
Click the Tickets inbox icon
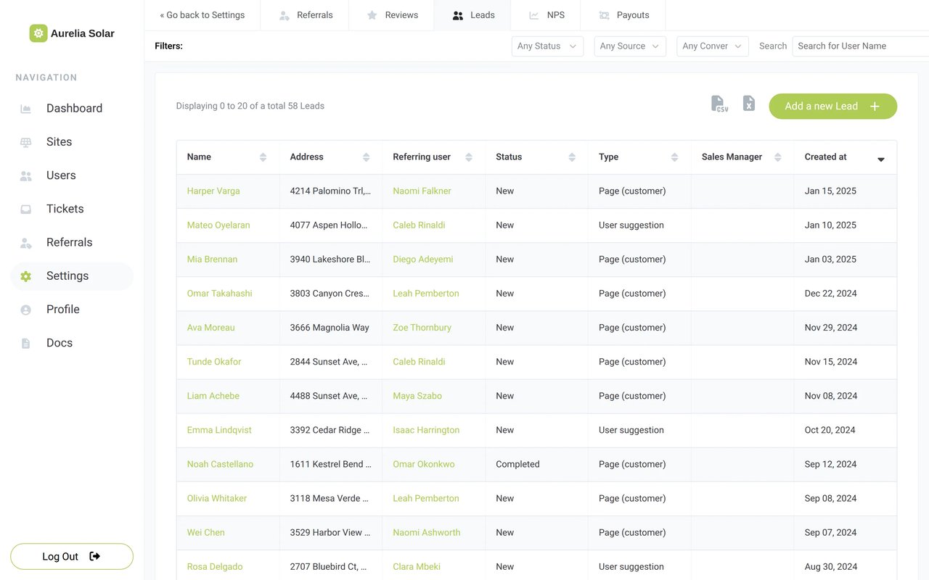(x=26, y=209)
